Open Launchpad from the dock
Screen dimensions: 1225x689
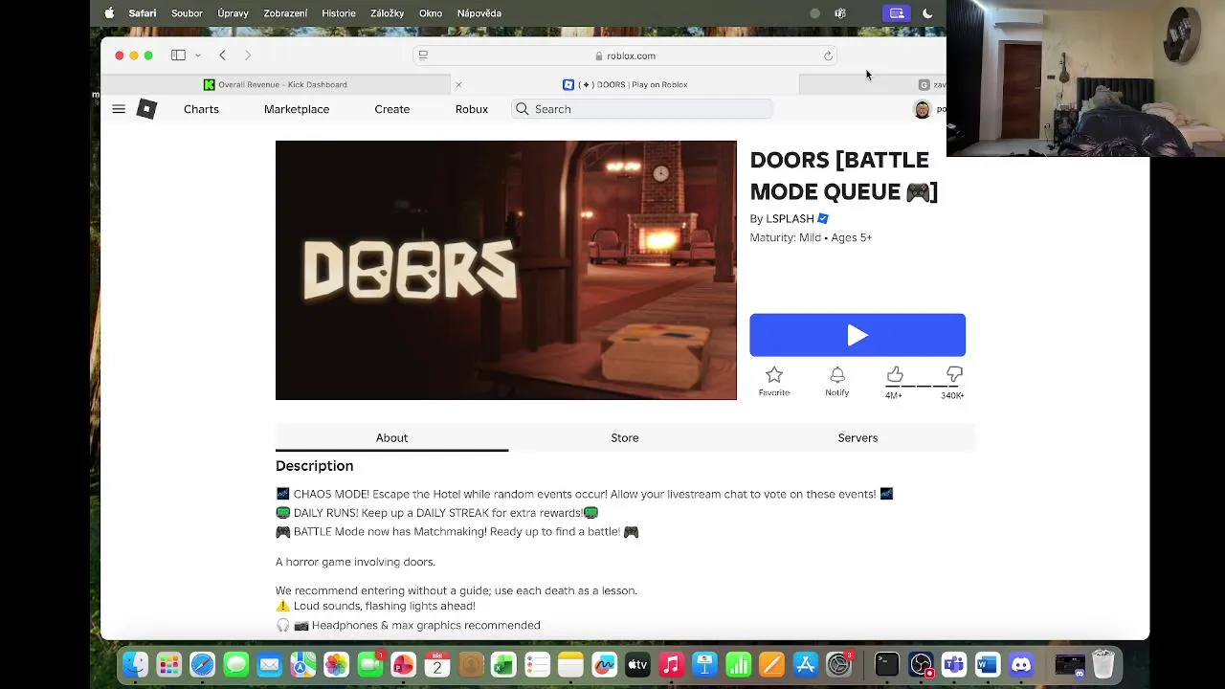click(168, 664)
